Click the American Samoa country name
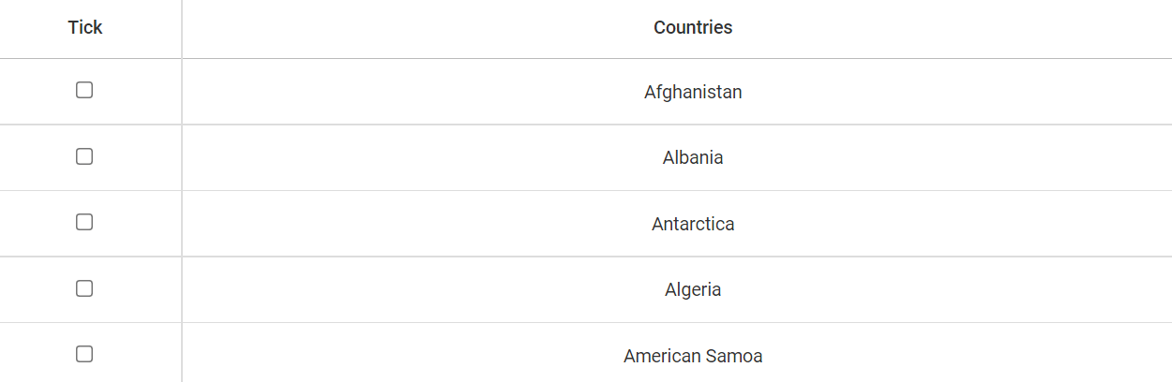 tap(693, 356)
